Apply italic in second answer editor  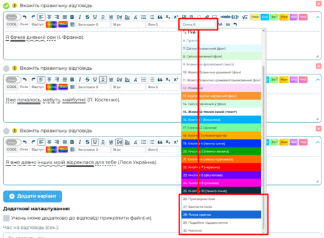(80, 80)
